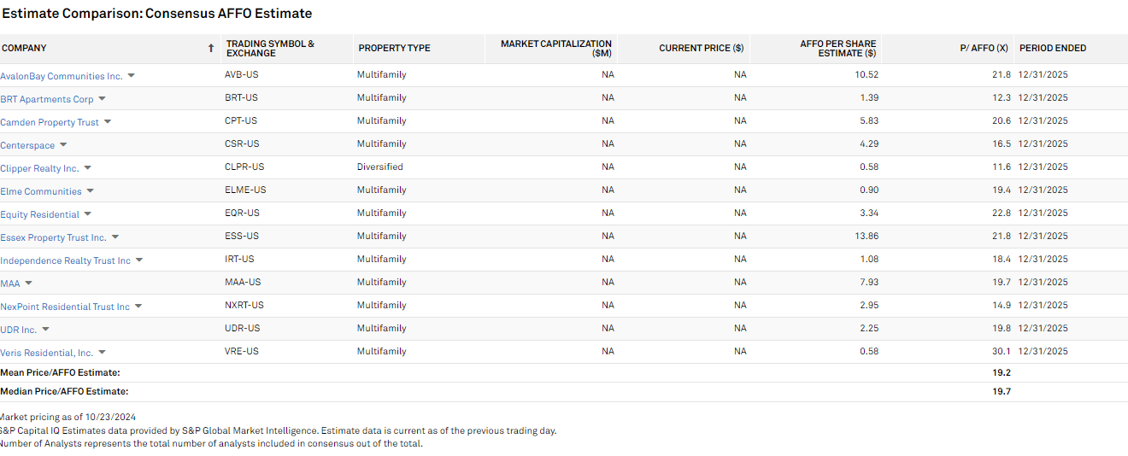Open Elme Communities dropdown arrow
Image resolution: width=1128 pixels, height=456 pixels.
(x=91, y=191)
